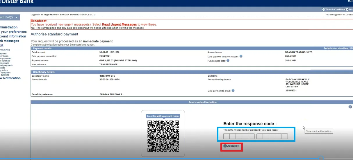Click arrow icon at right of Smartcard authorisation panel
The height and width of the screenshot is (160, 353).
tap(350, 107)
